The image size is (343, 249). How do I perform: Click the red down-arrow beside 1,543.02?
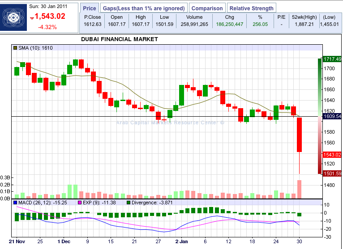(x=32, y=18)
